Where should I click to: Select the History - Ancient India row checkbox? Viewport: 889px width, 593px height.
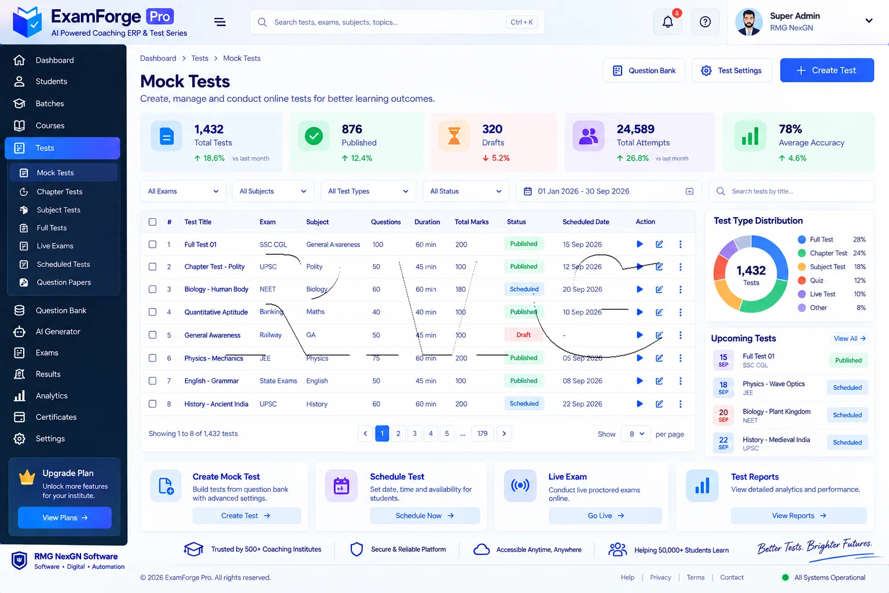[x=153, y=404]
